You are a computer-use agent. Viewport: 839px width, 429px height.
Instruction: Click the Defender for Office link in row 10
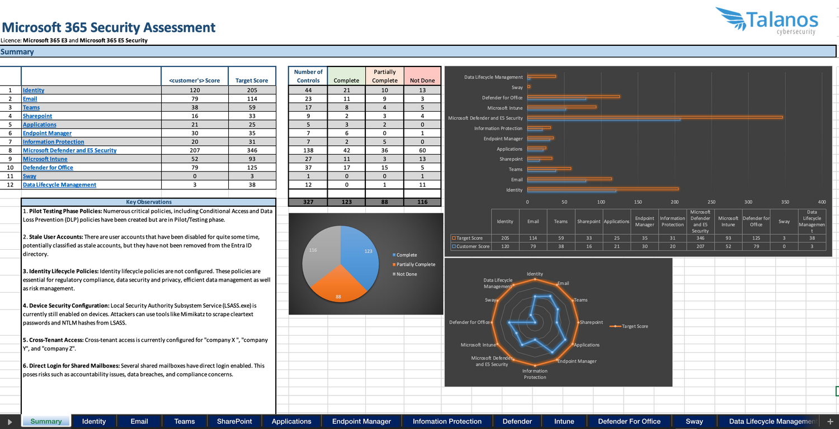click(x=48, y=168)
